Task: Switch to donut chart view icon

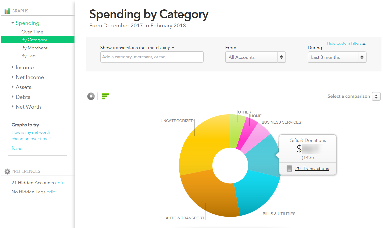Action: pos(91,96)
